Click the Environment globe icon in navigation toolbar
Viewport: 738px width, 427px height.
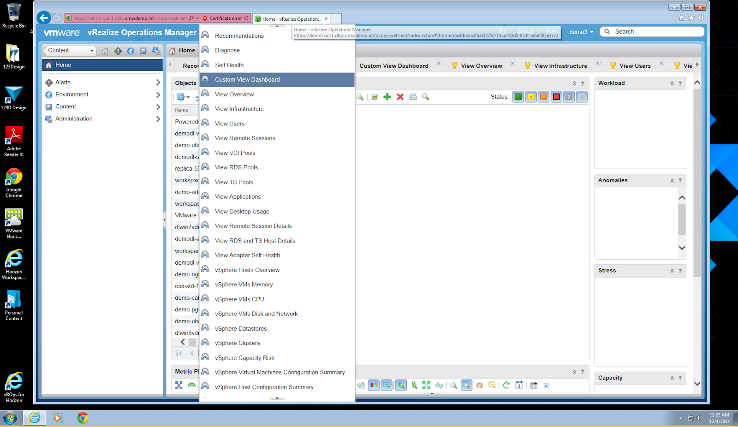pyautogui.click(x=131, y=51)
